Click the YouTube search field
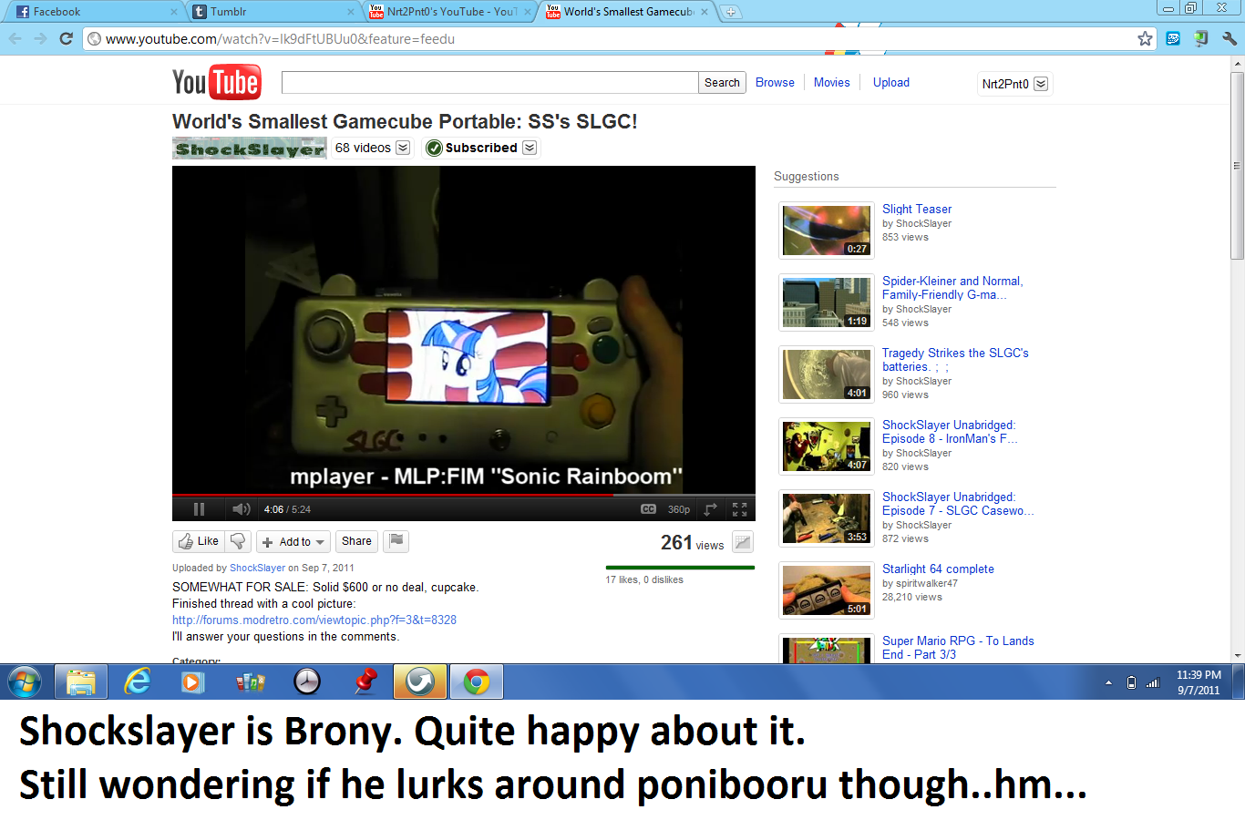The image size is (1245, 820). pos(490,82)
